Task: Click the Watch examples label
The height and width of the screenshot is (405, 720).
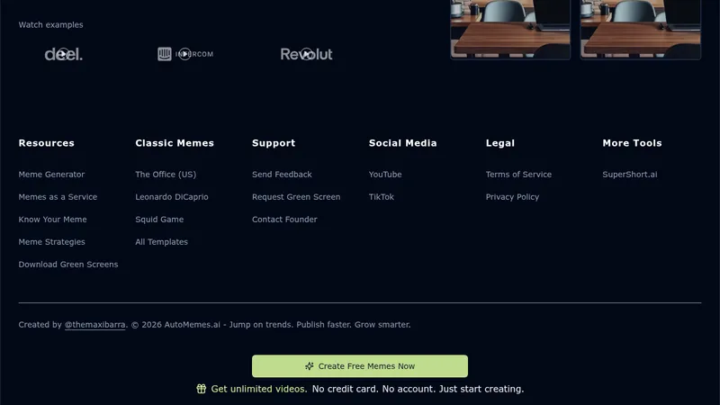Action: [50, 25]
